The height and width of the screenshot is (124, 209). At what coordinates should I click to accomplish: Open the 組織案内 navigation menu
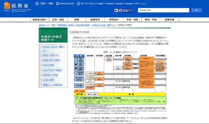(95, 20)
